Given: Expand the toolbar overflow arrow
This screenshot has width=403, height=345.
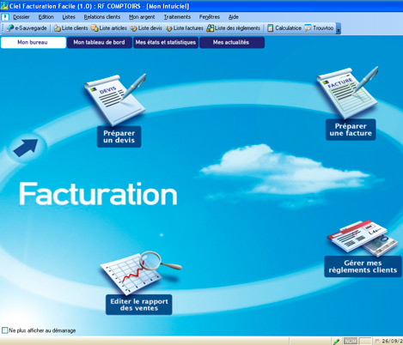Looking at the screenshot, I should (x=339, y=28).
